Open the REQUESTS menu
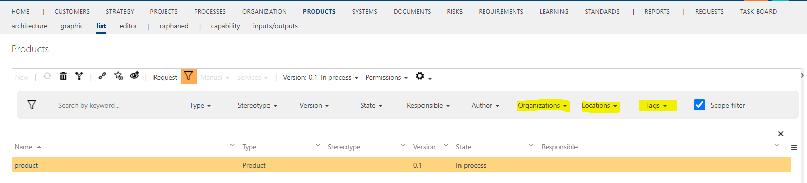Image resolution: width=807 pixels, height=183 pixels. 709,11
